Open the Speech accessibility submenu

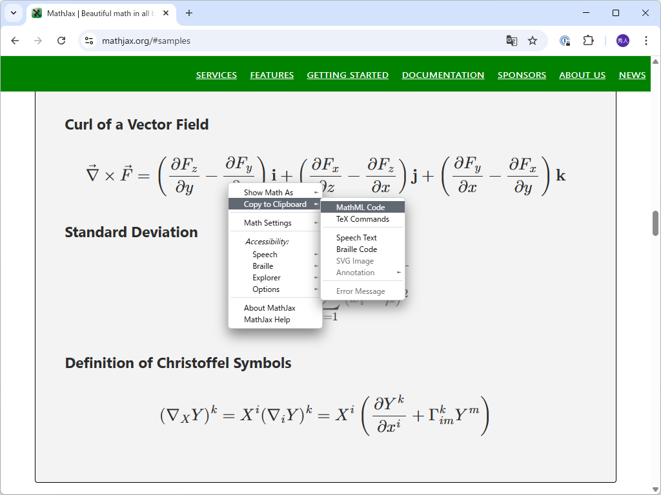pyautogui.click(x=263, y=254)
